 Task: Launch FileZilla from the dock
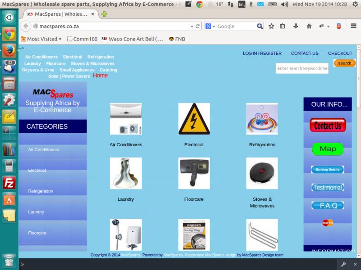pos(9,183)
